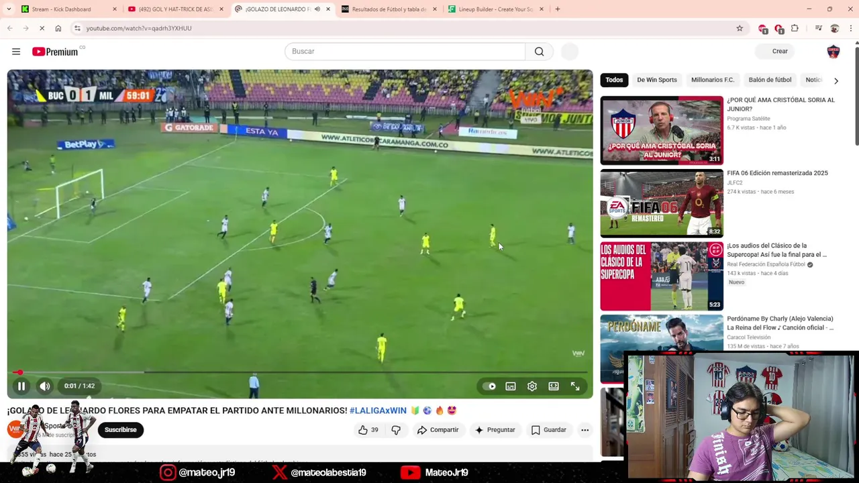This screenshot has width=859, height=483.
Task: Open the extensions puzzle icon
Action: coord(795,28)
